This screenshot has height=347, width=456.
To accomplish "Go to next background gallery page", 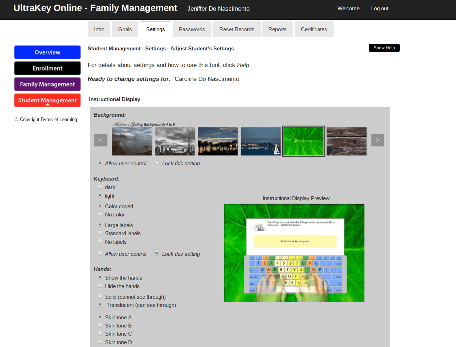I will pyautogui.click(x=378, y=140).
